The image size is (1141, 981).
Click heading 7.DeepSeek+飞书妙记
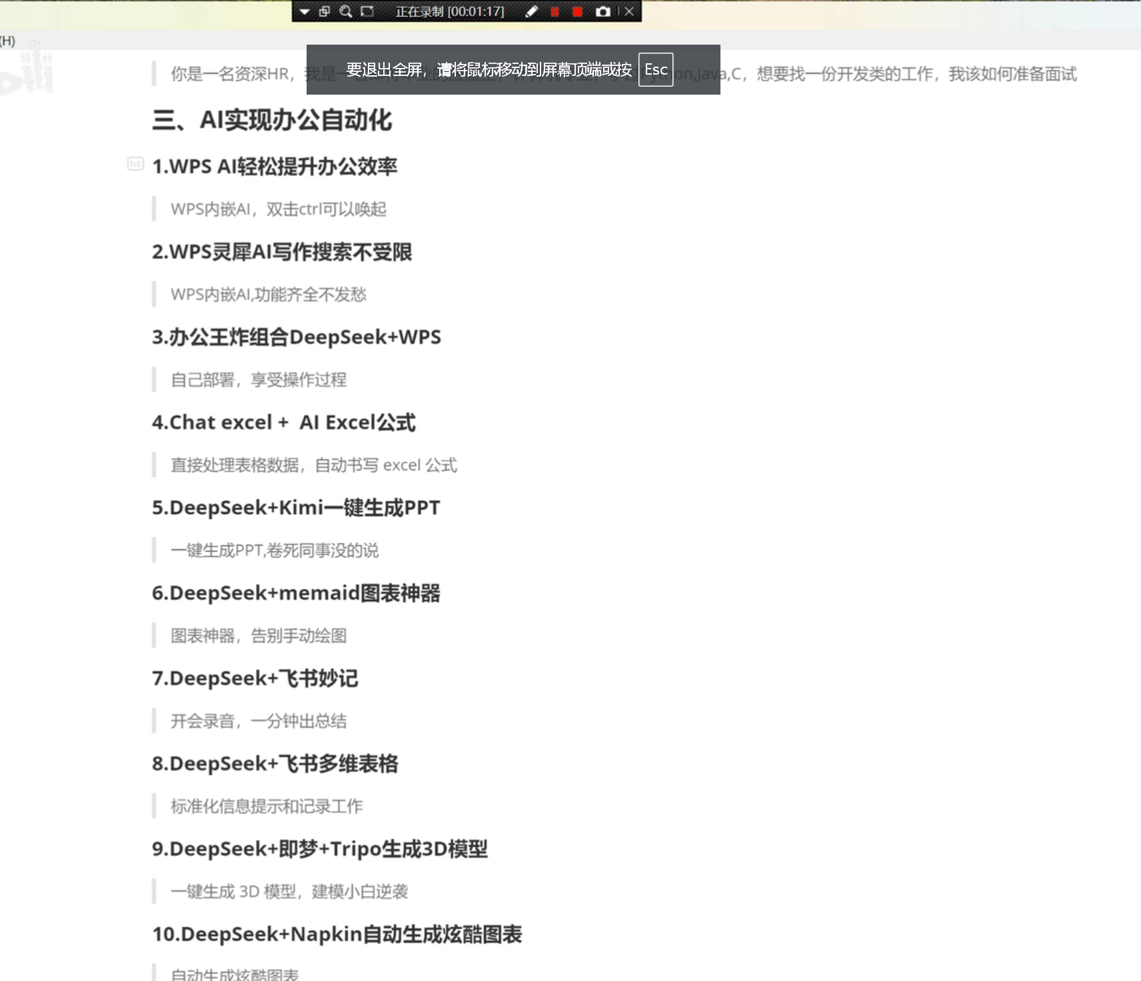click(255, 678)
